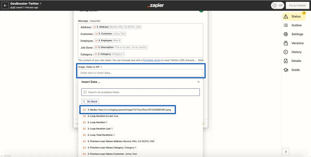Open the Outline panel

point(294,25)
